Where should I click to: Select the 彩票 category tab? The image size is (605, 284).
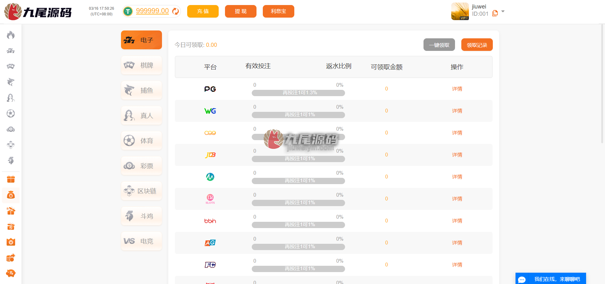141,166
